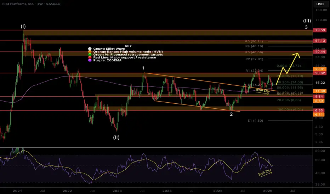Select the orange 11.68 price tag
This screenshot has width=330, height=194.
pyautogui.click(x=320, y=91)
